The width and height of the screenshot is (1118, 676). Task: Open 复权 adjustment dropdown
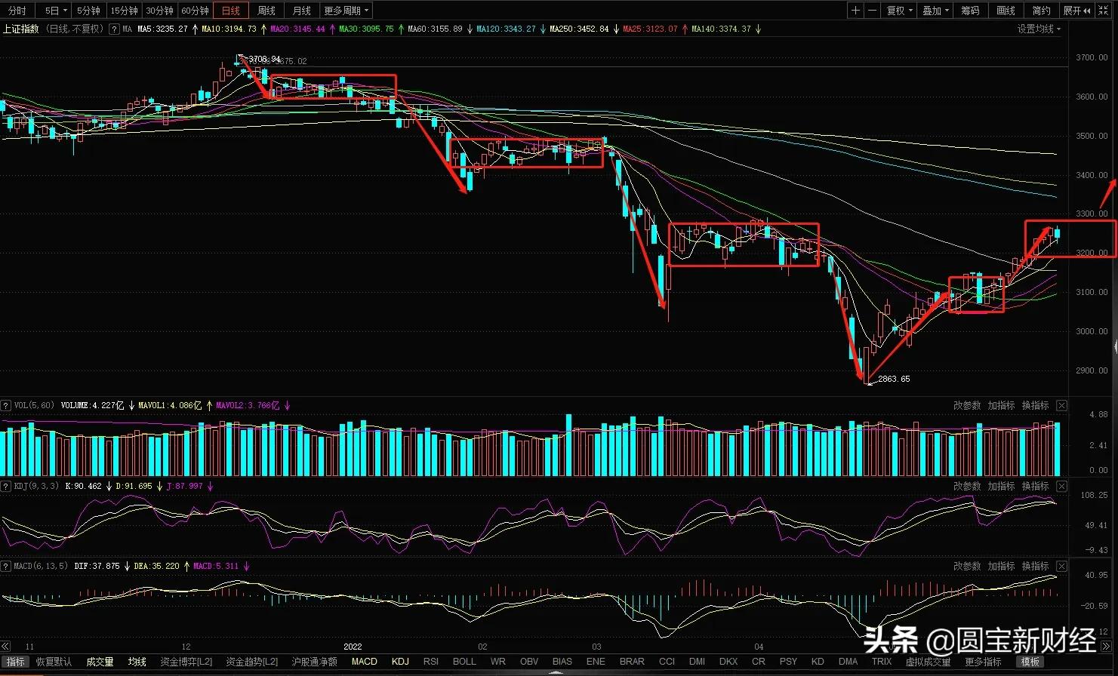900,11
